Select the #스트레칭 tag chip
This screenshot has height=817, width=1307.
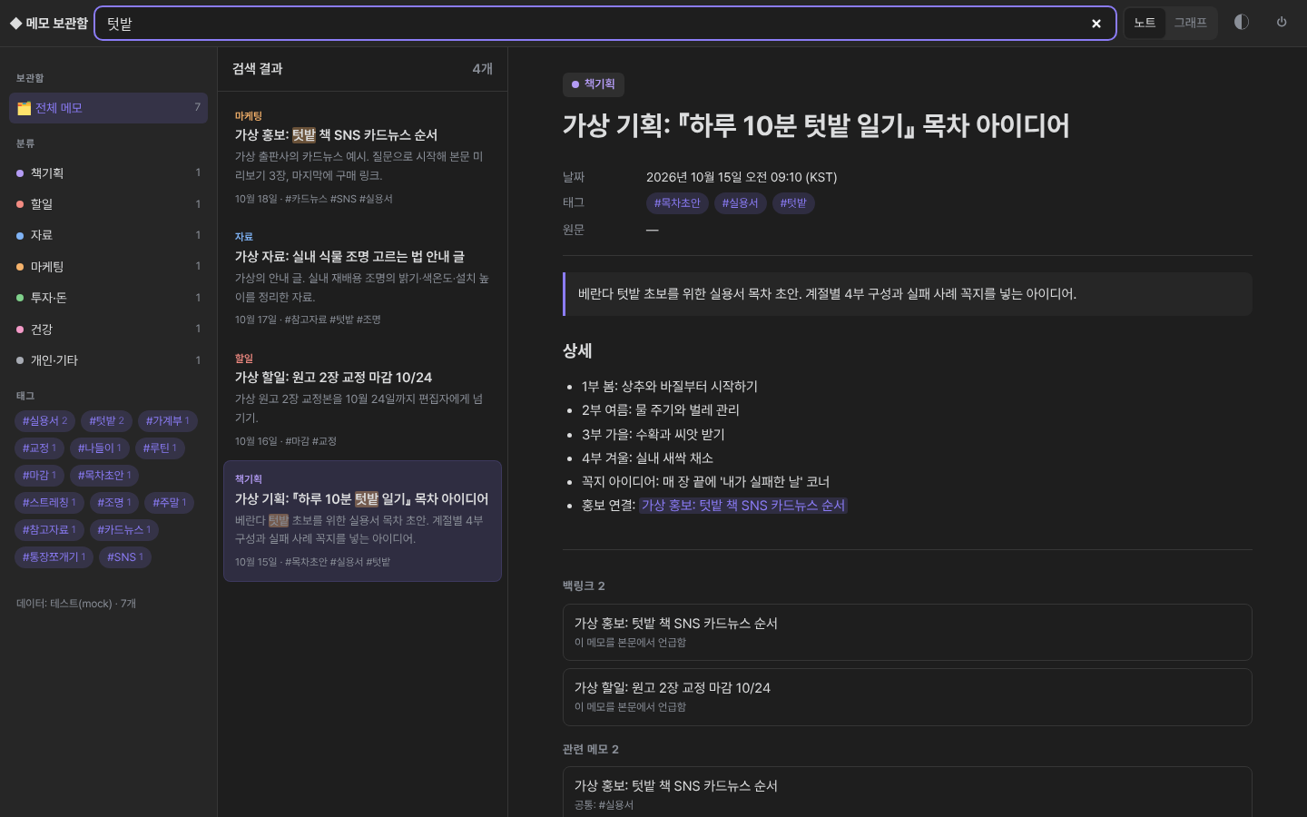click(x=49, y=503)
